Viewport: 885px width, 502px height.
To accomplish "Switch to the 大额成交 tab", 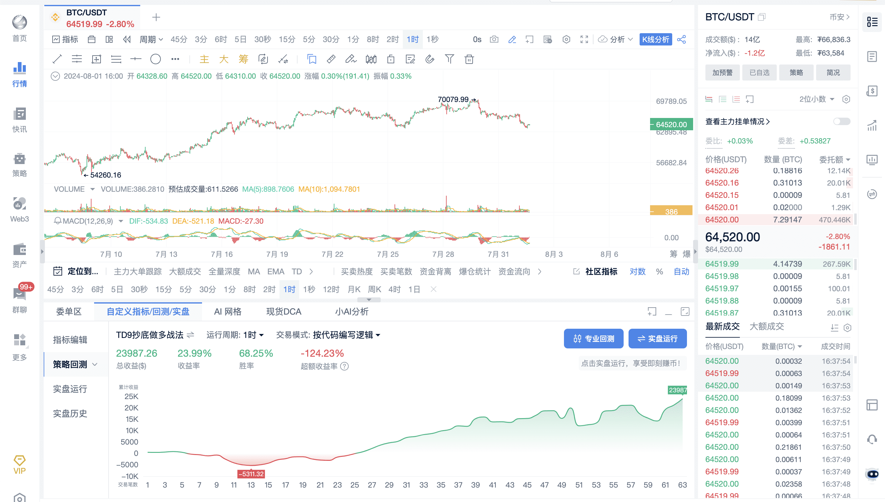I will pyautogui.click(x=767, y=326).
